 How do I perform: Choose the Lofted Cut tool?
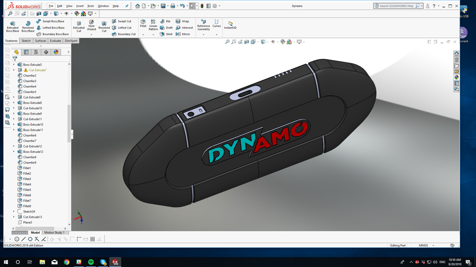pos(121,28)
